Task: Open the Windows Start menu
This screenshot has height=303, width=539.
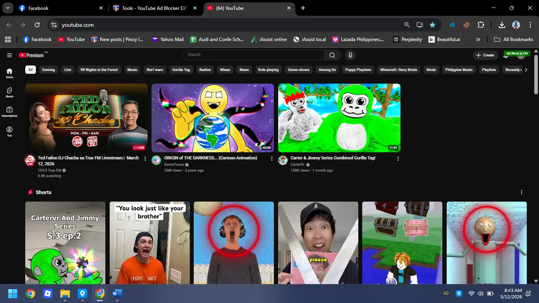Action: coord(13,294)
